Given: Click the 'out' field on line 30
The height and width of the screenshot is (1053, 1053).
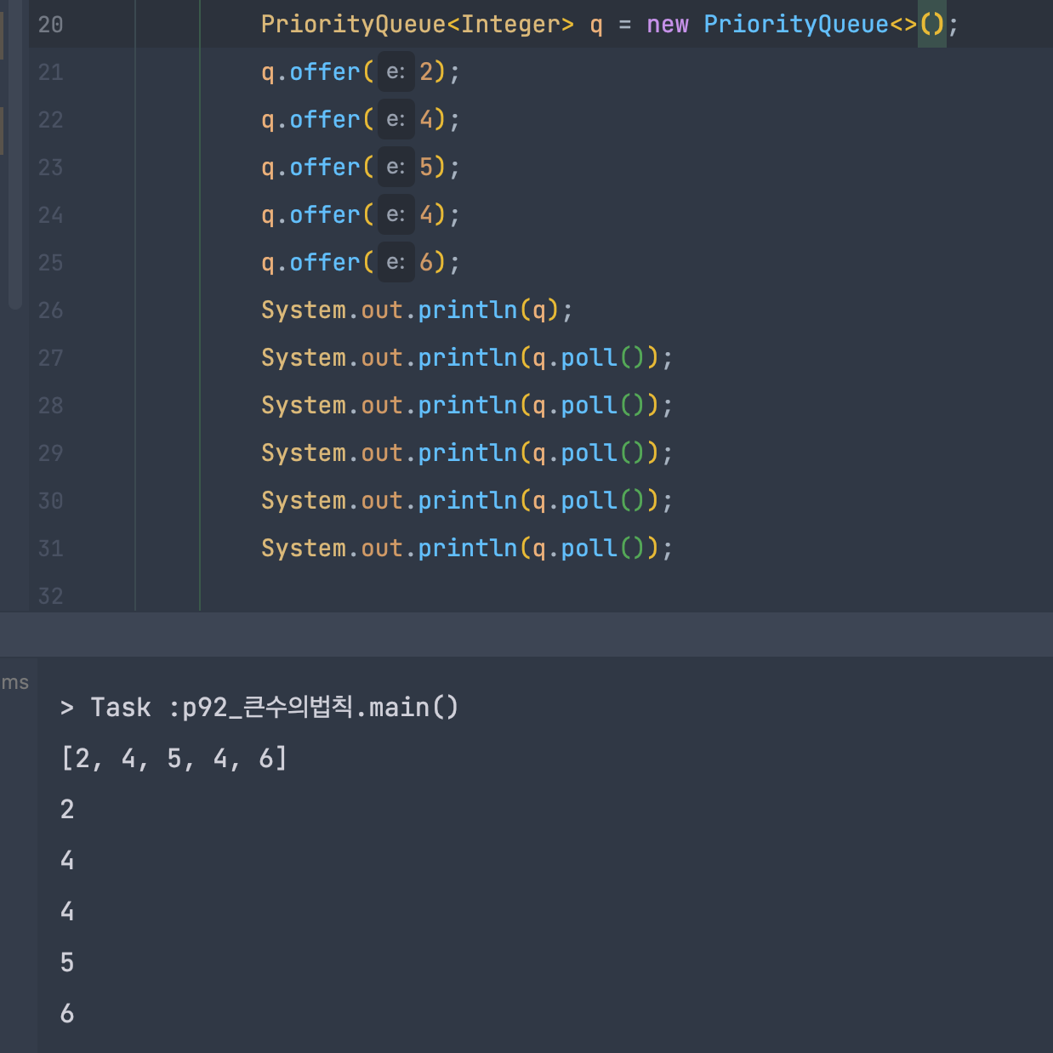Looking at the screenshot, I should coord(382,501).
